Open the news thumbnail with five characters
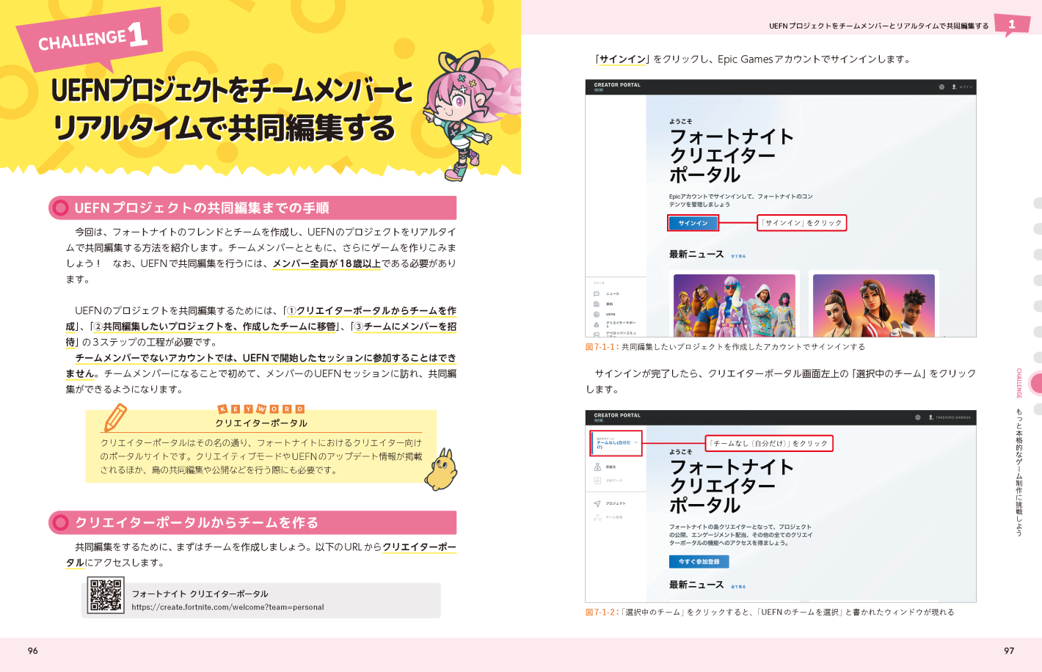The image size is (1042, 672). tap(735, 305)
